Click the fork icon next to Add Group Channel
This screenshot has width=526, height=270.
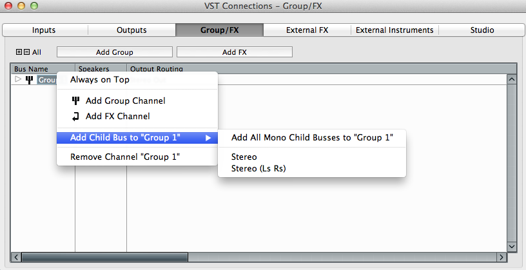[x=76, y=101]
